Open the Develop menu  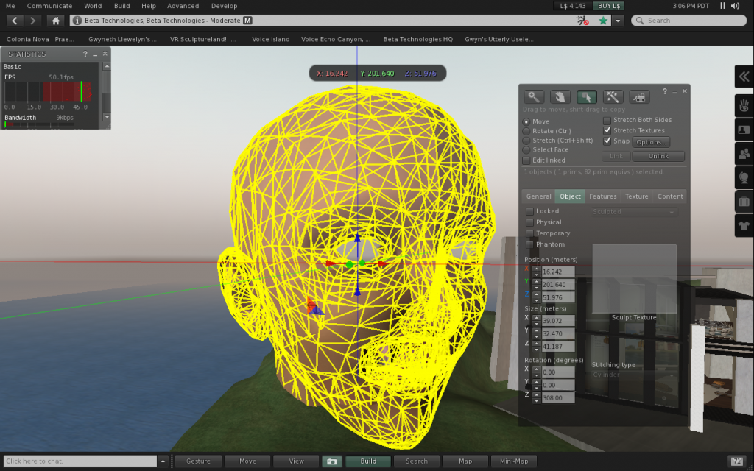(224, 6)
